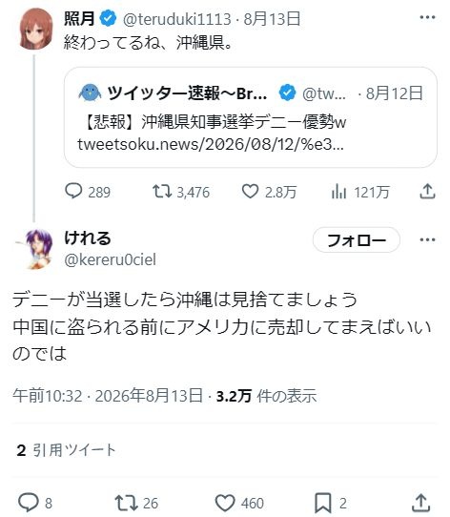Open the tweetsoku.news article link
Viewport: 450px width, 517px height.
(x=211, y=144)
